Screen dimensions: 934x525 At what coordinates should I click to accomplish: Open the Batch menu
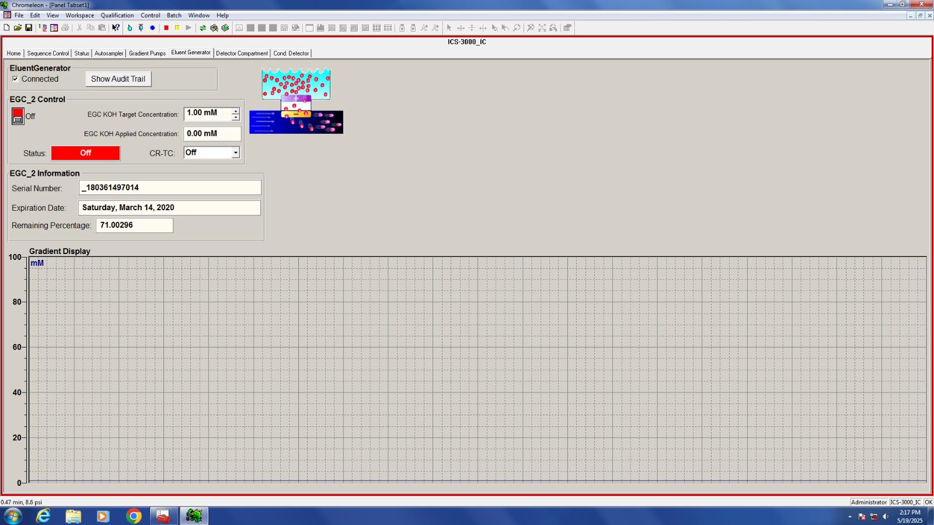tap(174, 15)
